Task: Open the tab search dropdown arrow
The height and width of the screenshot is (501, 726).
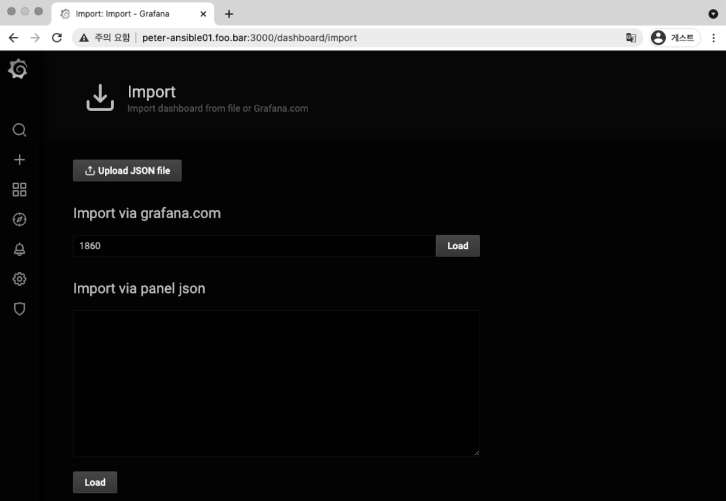Action: [713, 13]
